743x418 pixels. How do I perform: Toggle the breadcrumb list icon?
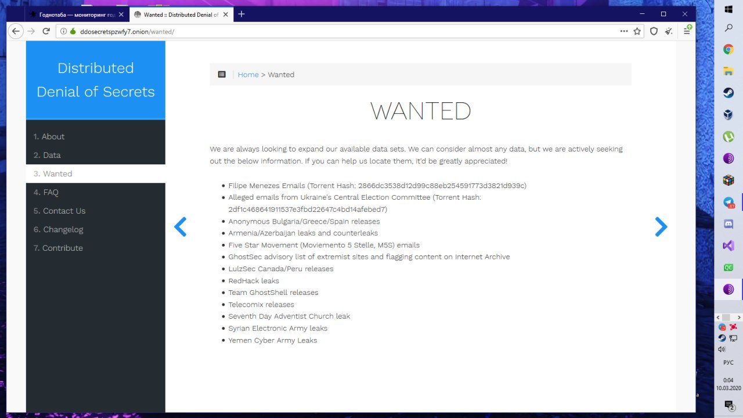click(x=222, y=74)
